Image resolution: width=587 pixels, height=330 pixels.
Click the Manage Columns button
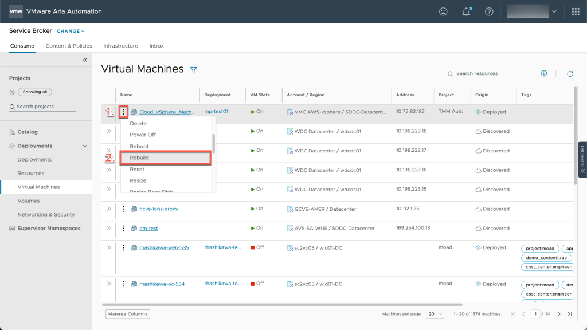pos(128,314)
